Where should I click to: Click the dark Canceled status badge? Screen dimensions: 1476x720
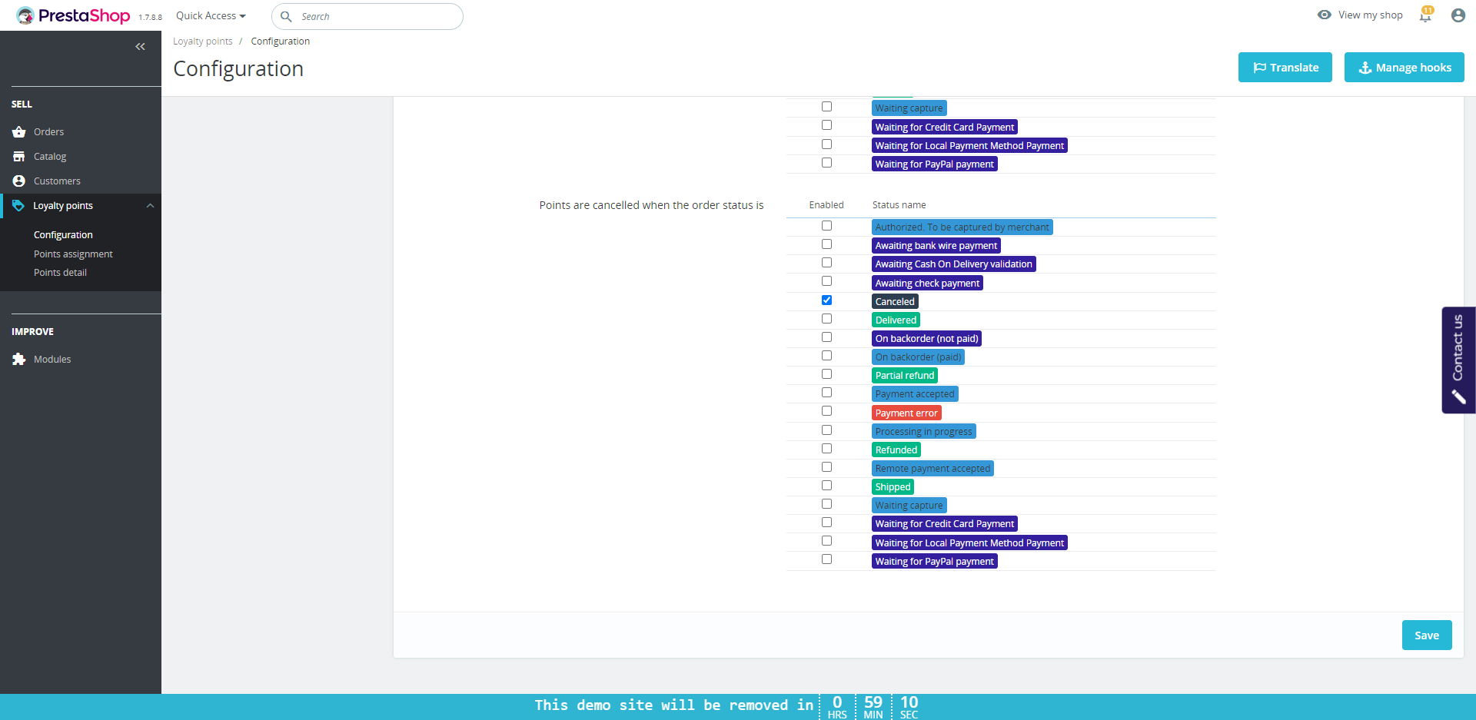(x=895, y=302)
